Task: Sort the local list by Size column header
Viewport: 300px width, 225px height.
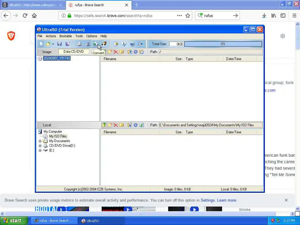Action: [171, 132]
